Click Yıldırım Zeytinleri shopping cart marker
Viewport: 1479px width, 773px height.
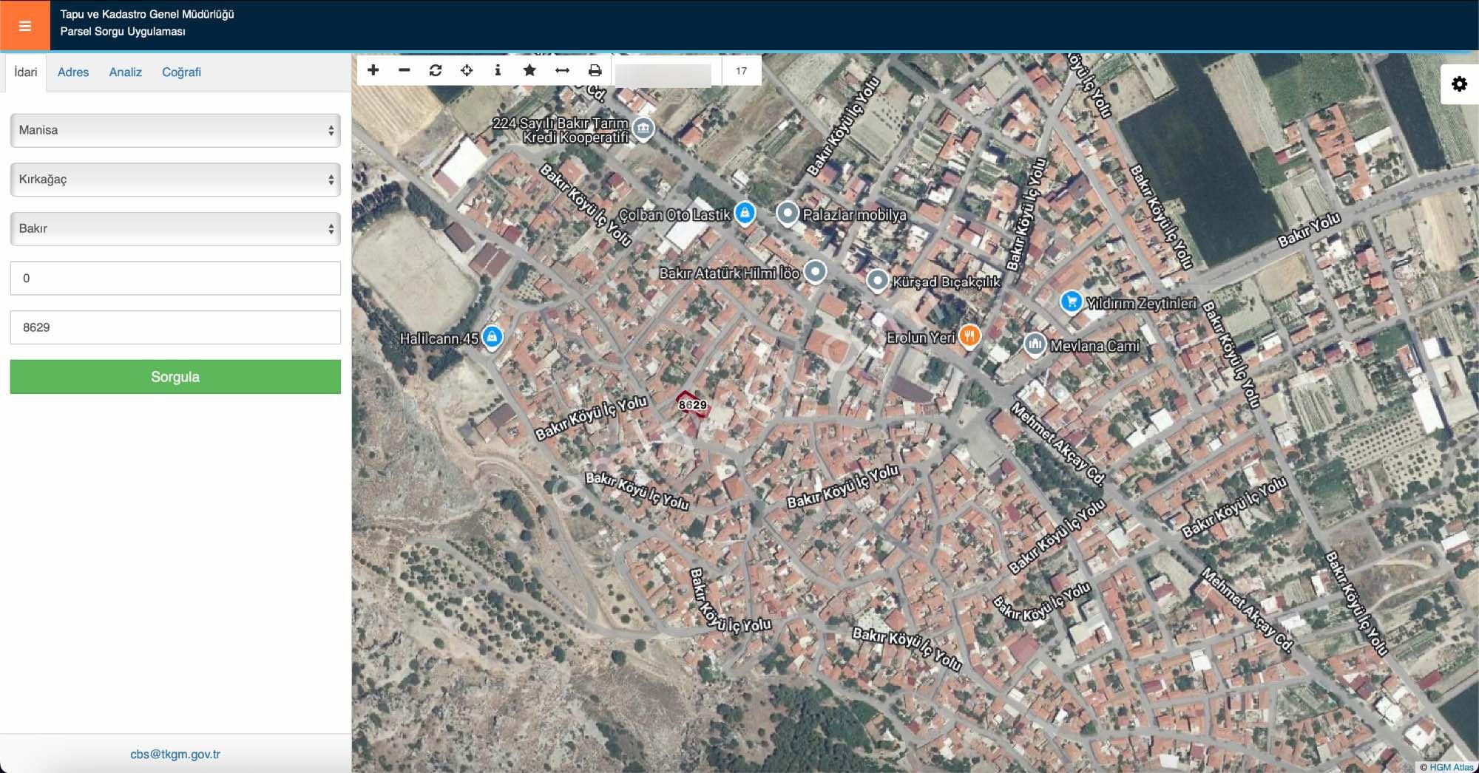pos(1071,302)
